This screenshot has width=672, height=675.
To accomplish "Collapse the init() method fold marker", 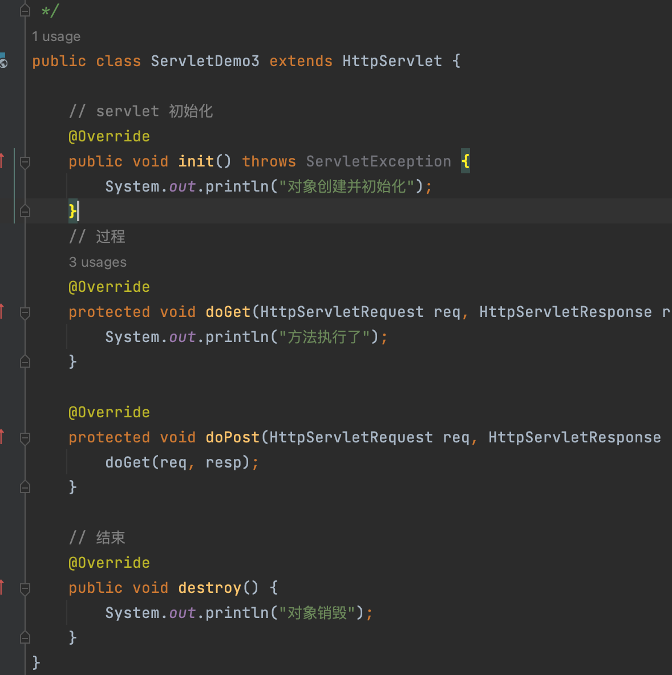I will [x=25, y=162].
